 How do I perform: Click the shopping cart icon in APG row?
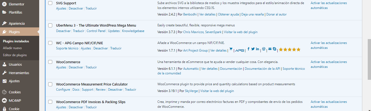(x=231, y=49)
